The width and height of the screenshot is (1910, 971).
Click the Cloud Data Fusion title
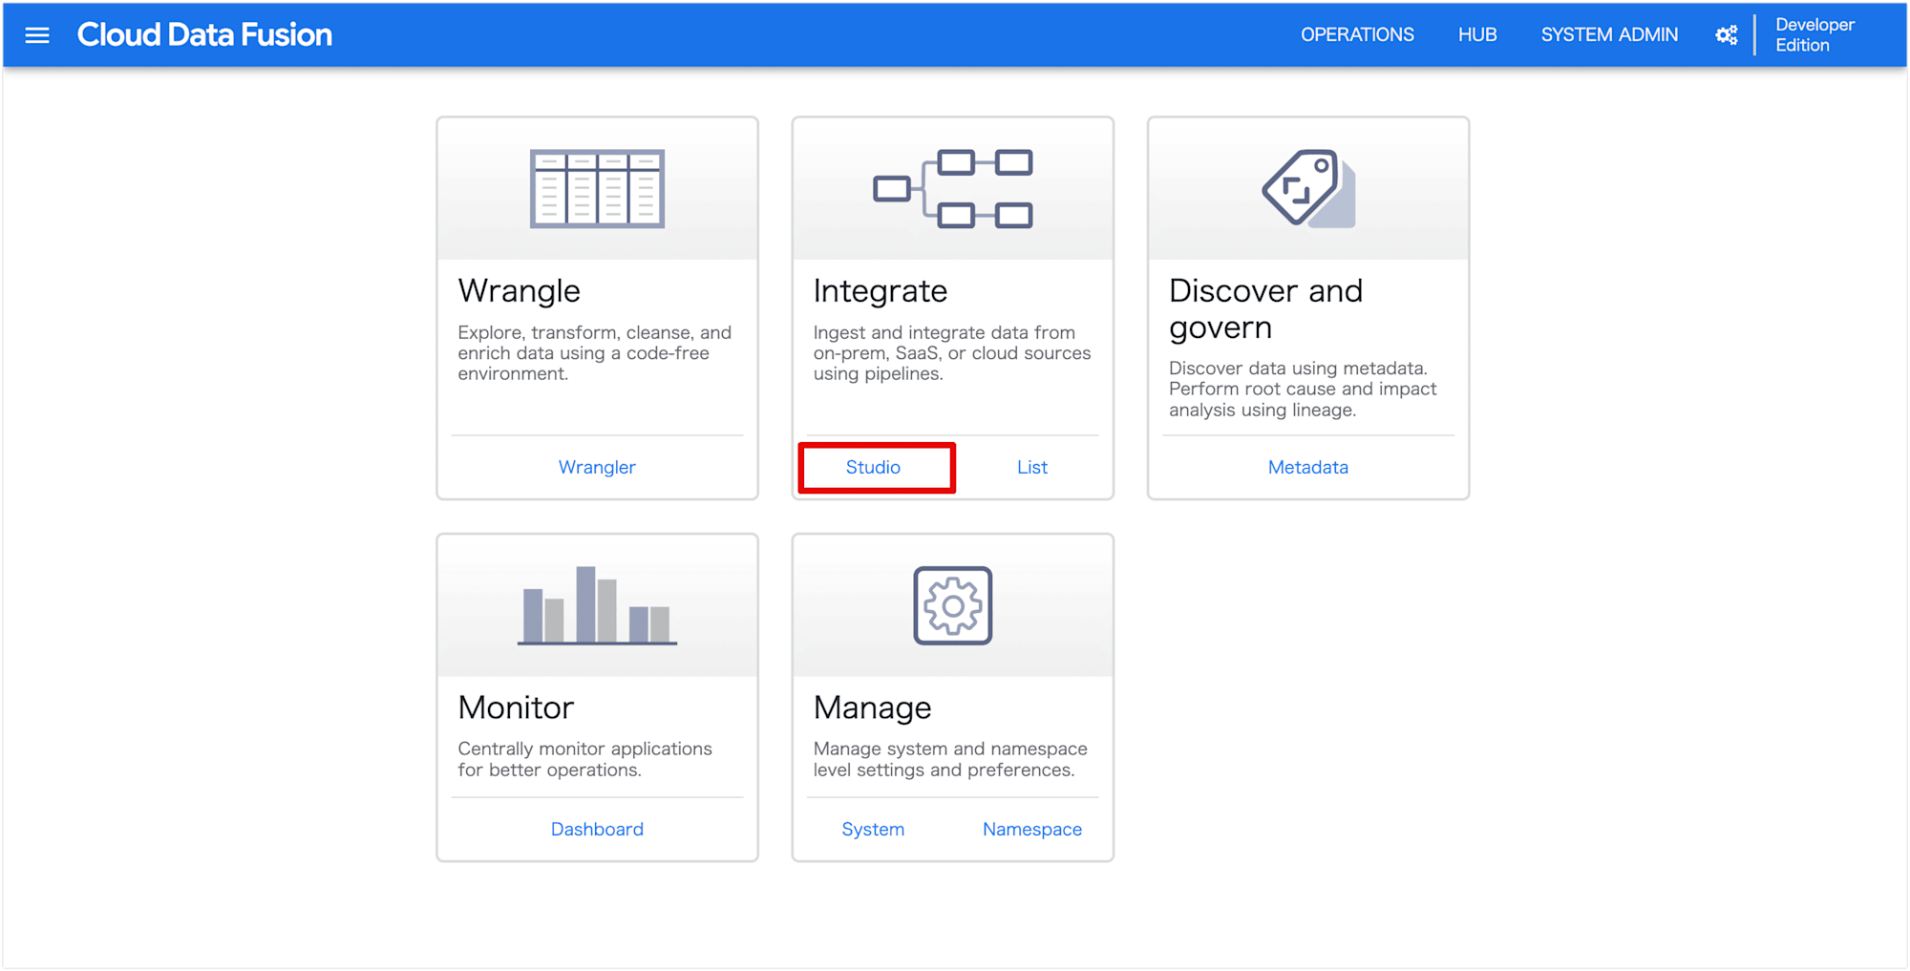click(x=204, y=35)
